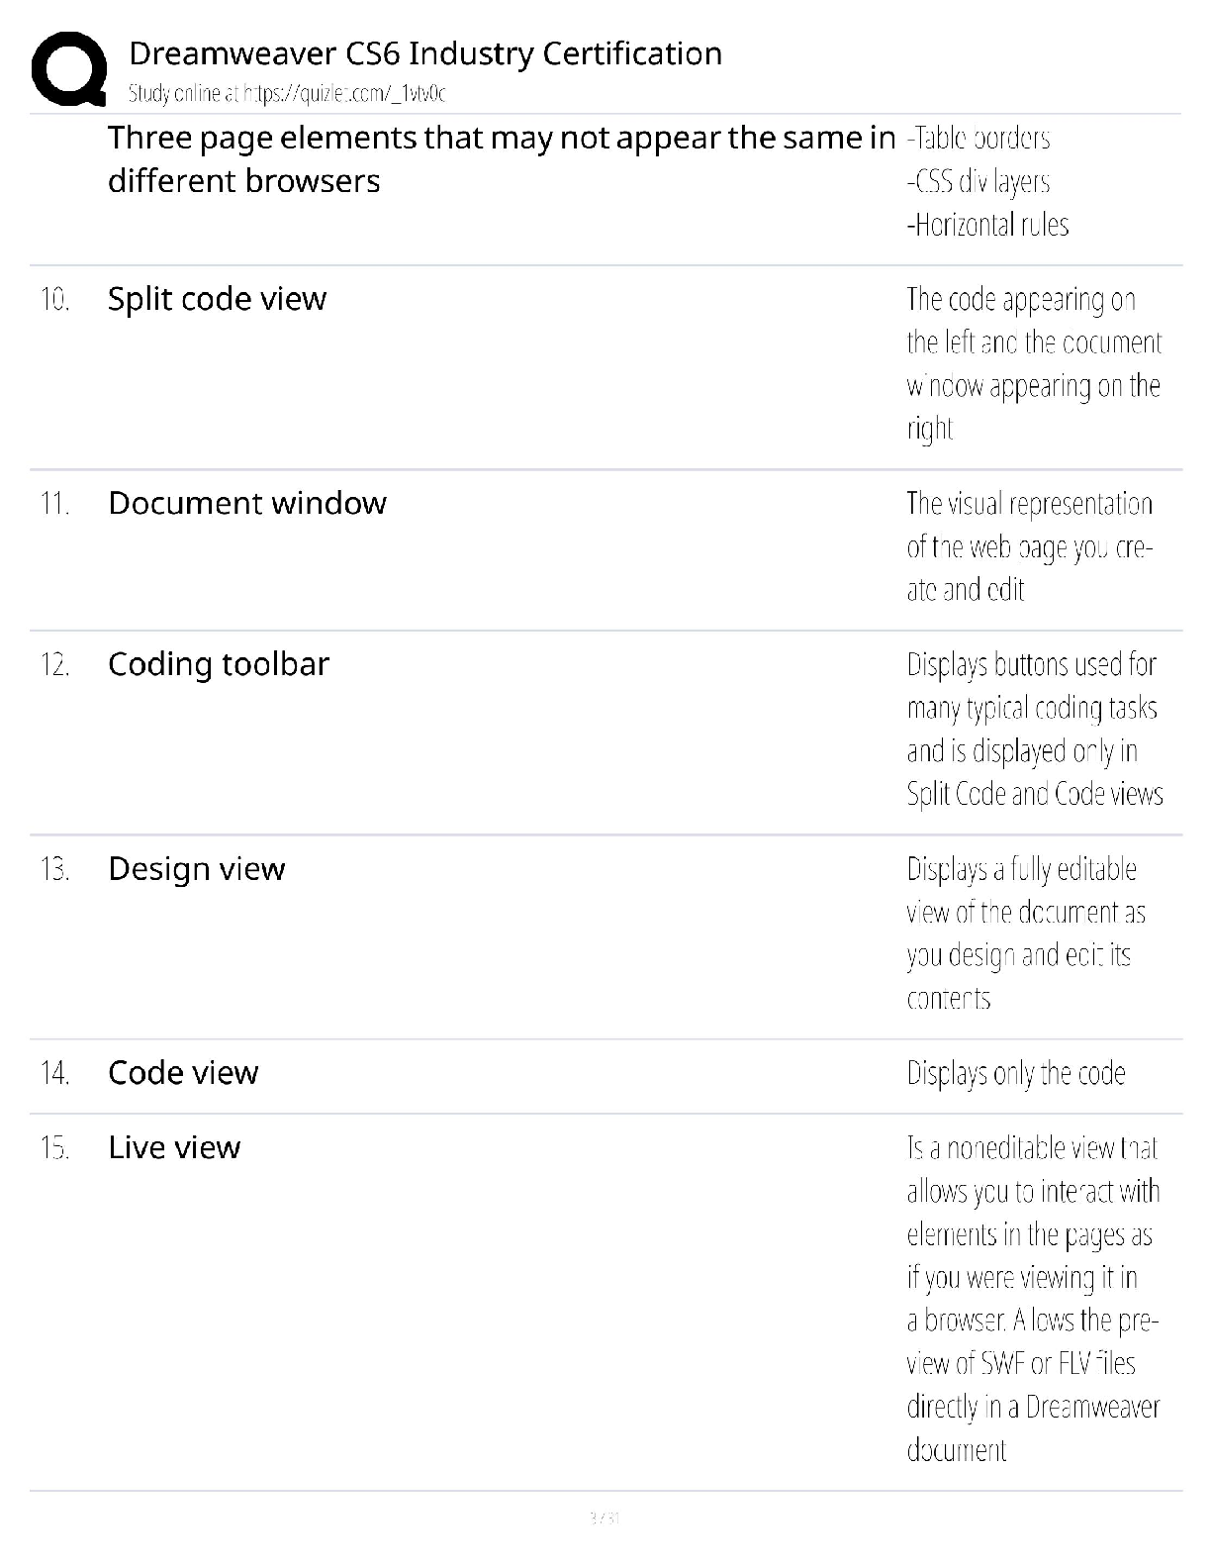The image size is (1211, 1568).
Task: Click the Quizlet Q logo
Action: coord(69,69)
